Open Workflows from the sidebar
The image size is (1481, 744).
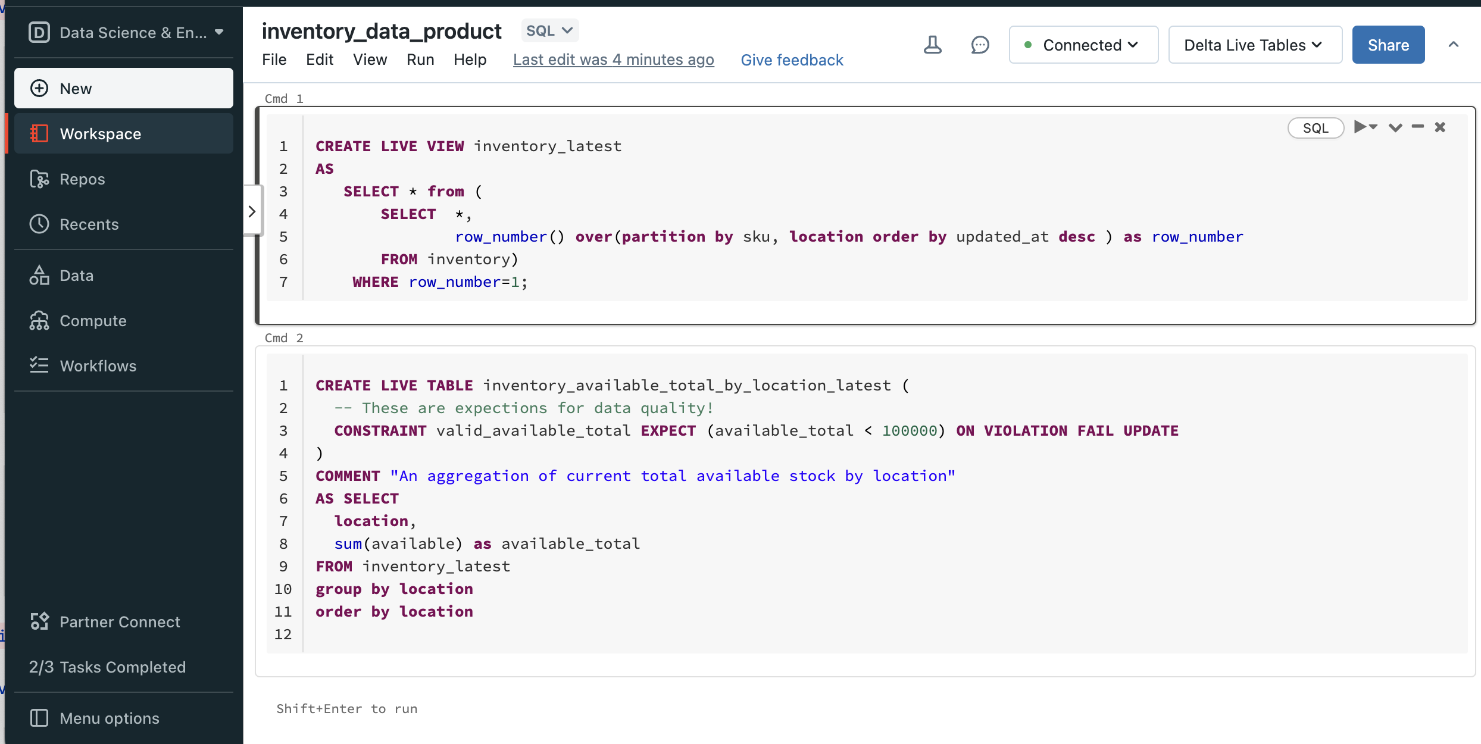click(x=98, y=365)
